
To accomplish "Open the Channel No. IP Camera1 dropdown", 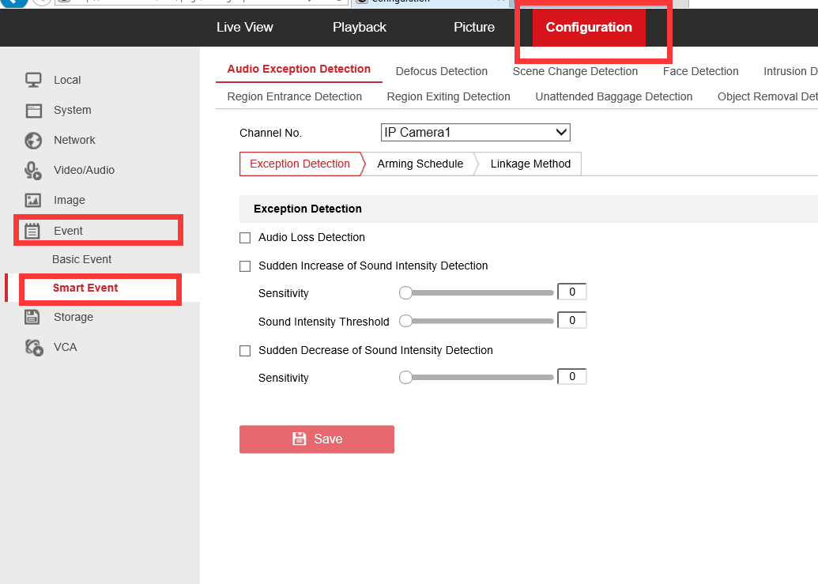I will point(475,133).
